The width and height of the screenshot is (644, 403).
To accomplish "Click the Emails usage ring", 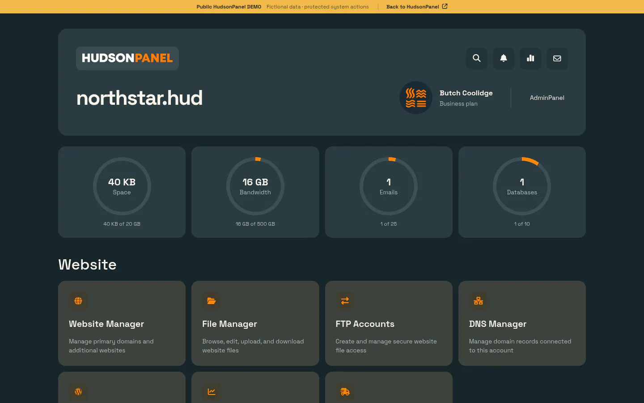I will (389, 186).
